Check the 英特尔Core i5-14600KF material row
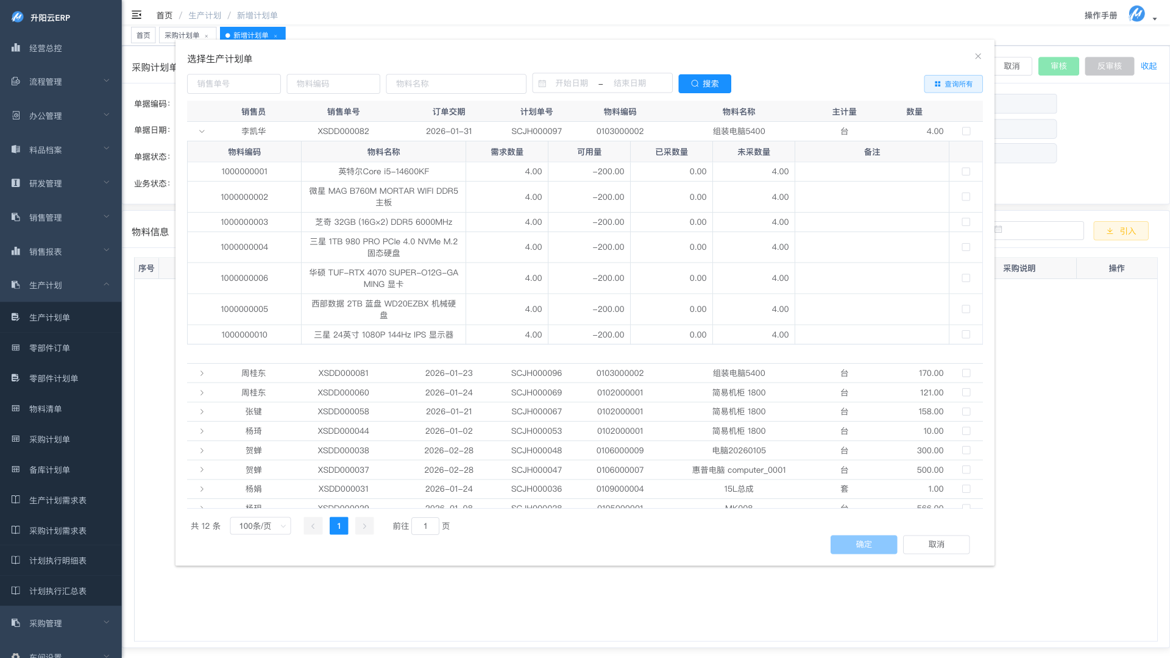Screen dimensions: 1170x658 [x=966, y=171]
